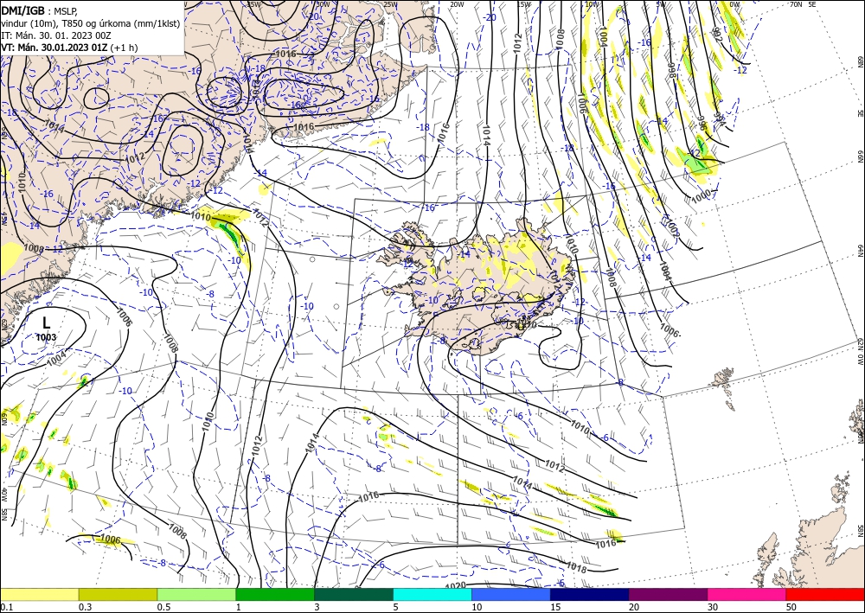Click the '70N' latitude label

point(796,4)
